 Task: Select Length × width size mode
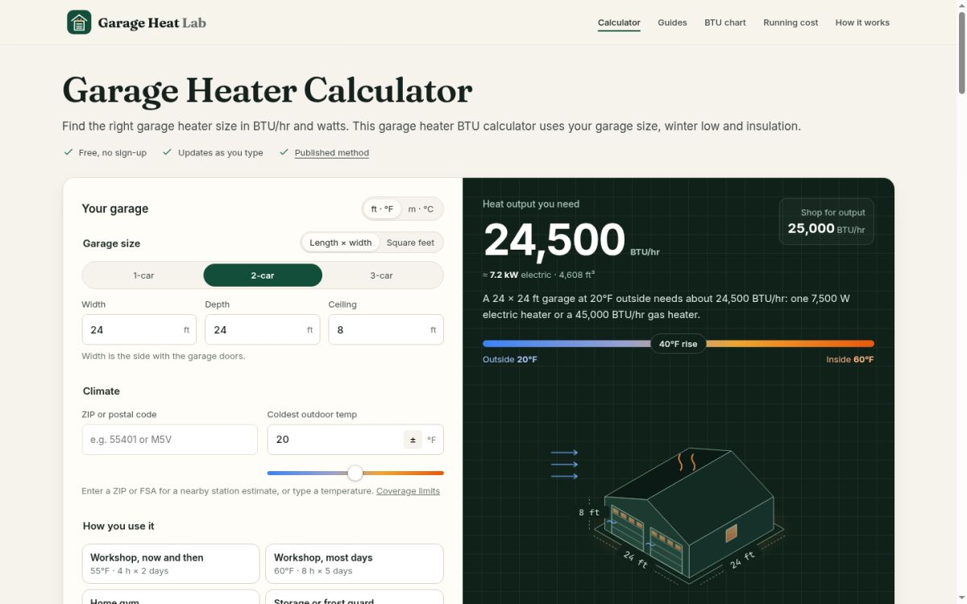pos(340,242)
